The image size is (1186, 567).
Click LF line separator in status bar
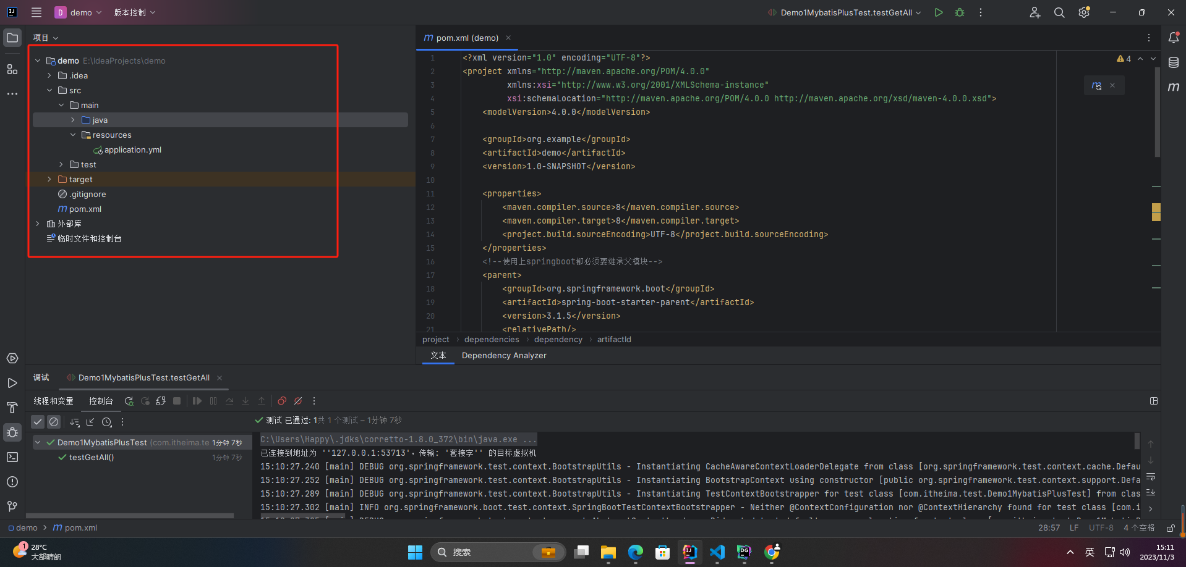click(x=1074, y=528)
